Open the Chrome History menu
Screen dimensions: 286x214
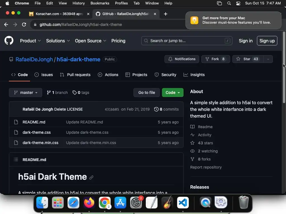point(78,3)
